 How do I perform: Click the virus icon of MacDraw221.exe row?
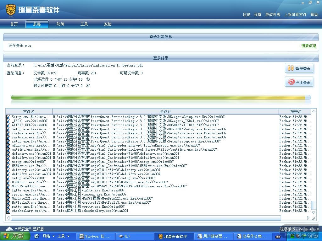tap(8, 198)
